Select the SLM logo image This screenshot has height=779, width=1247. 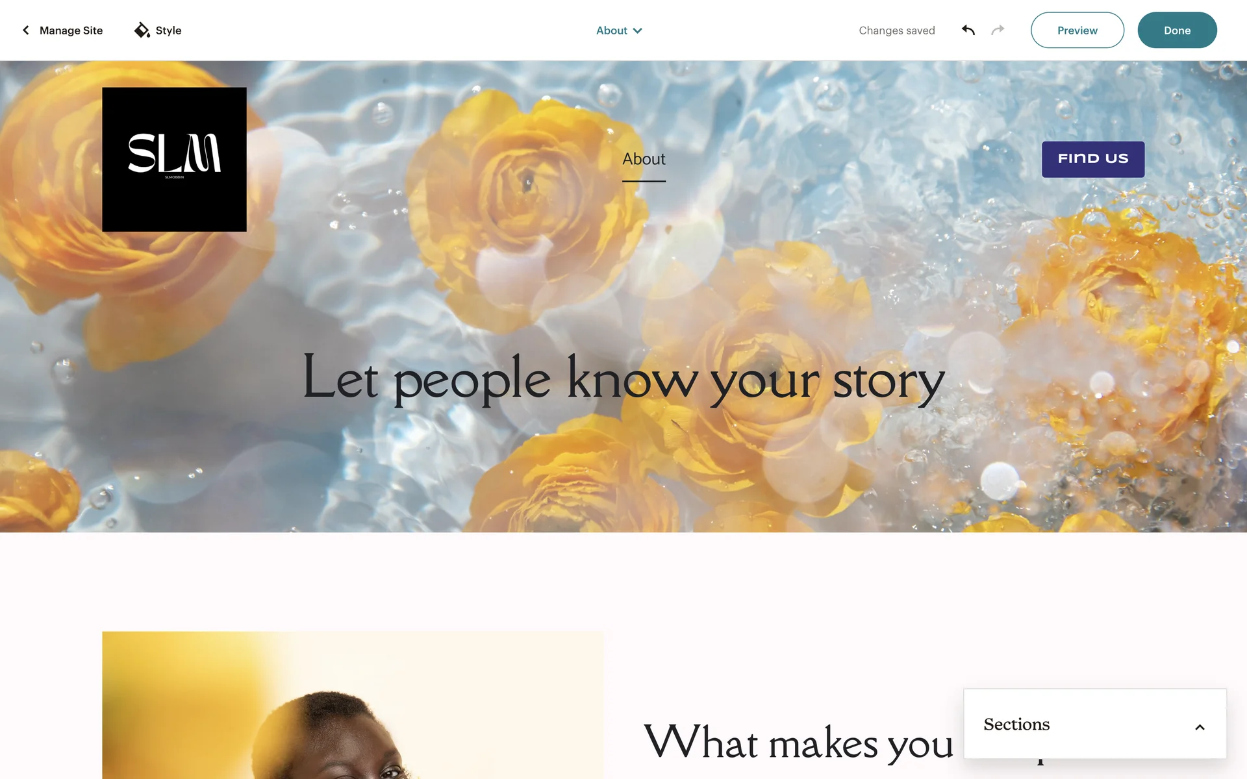pos(174,159)
